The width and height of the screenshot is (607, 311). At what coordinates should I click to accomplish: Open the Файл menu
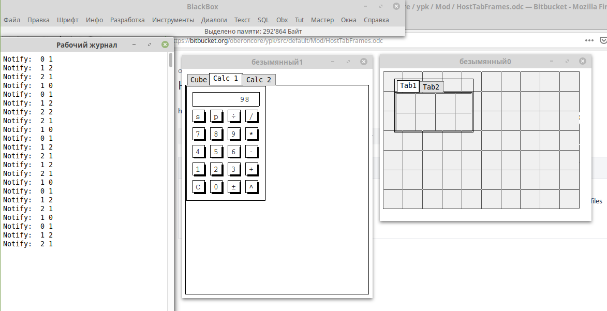(x=12, y=20)
